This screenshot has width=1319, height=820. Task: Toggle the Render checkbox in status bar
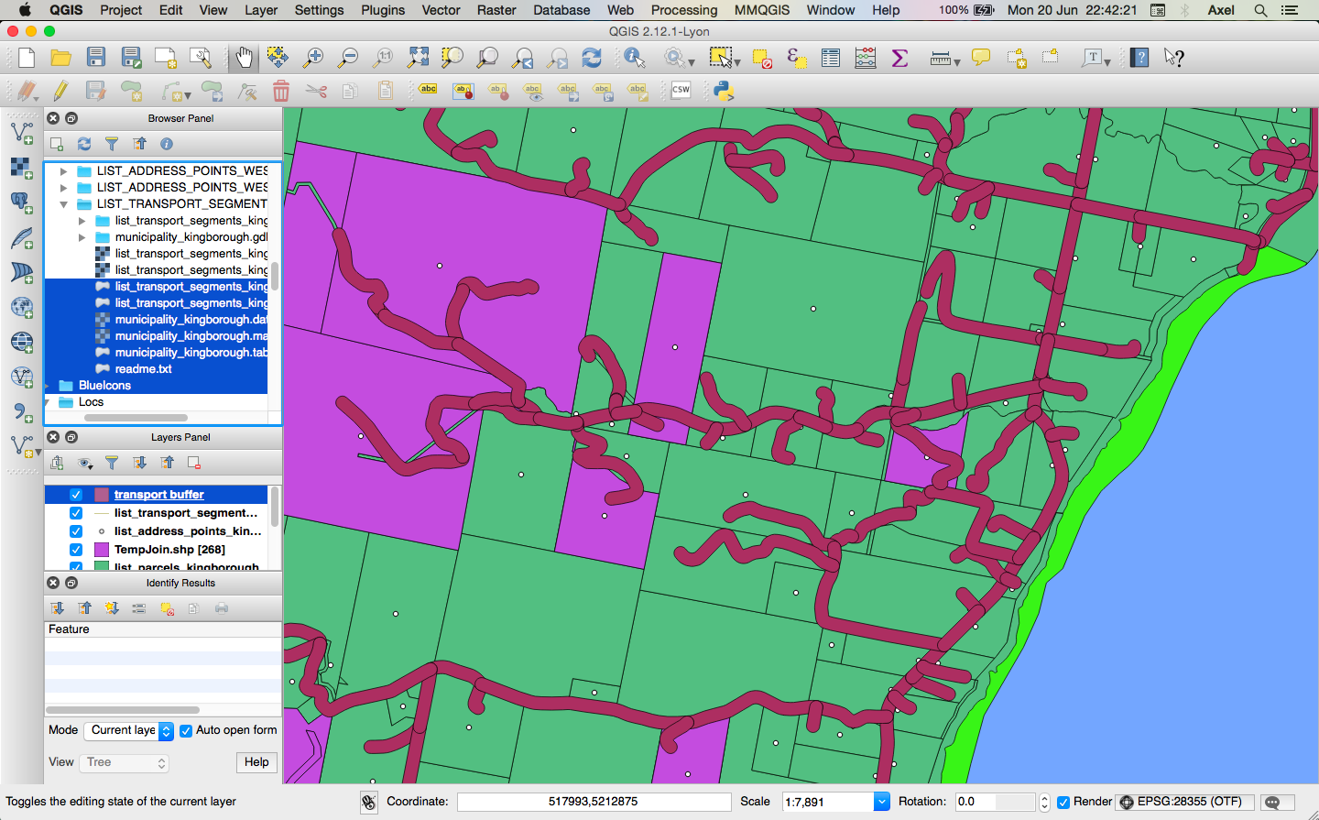(x=1063, y=803)
